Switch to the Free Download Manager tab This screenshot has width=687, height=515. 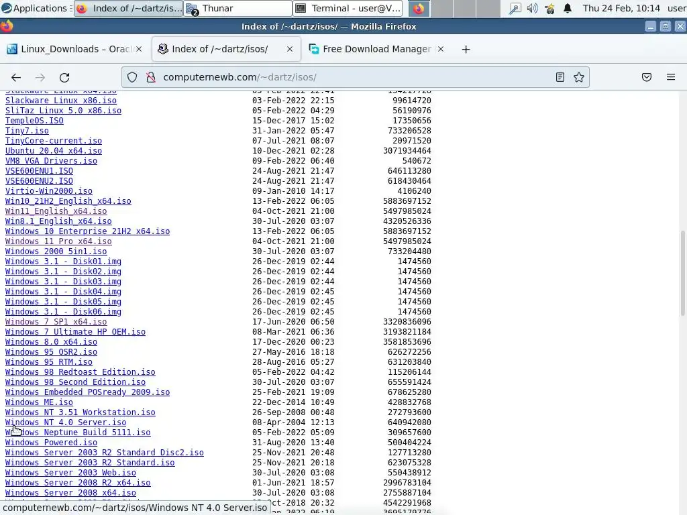[x=377, y=49]
